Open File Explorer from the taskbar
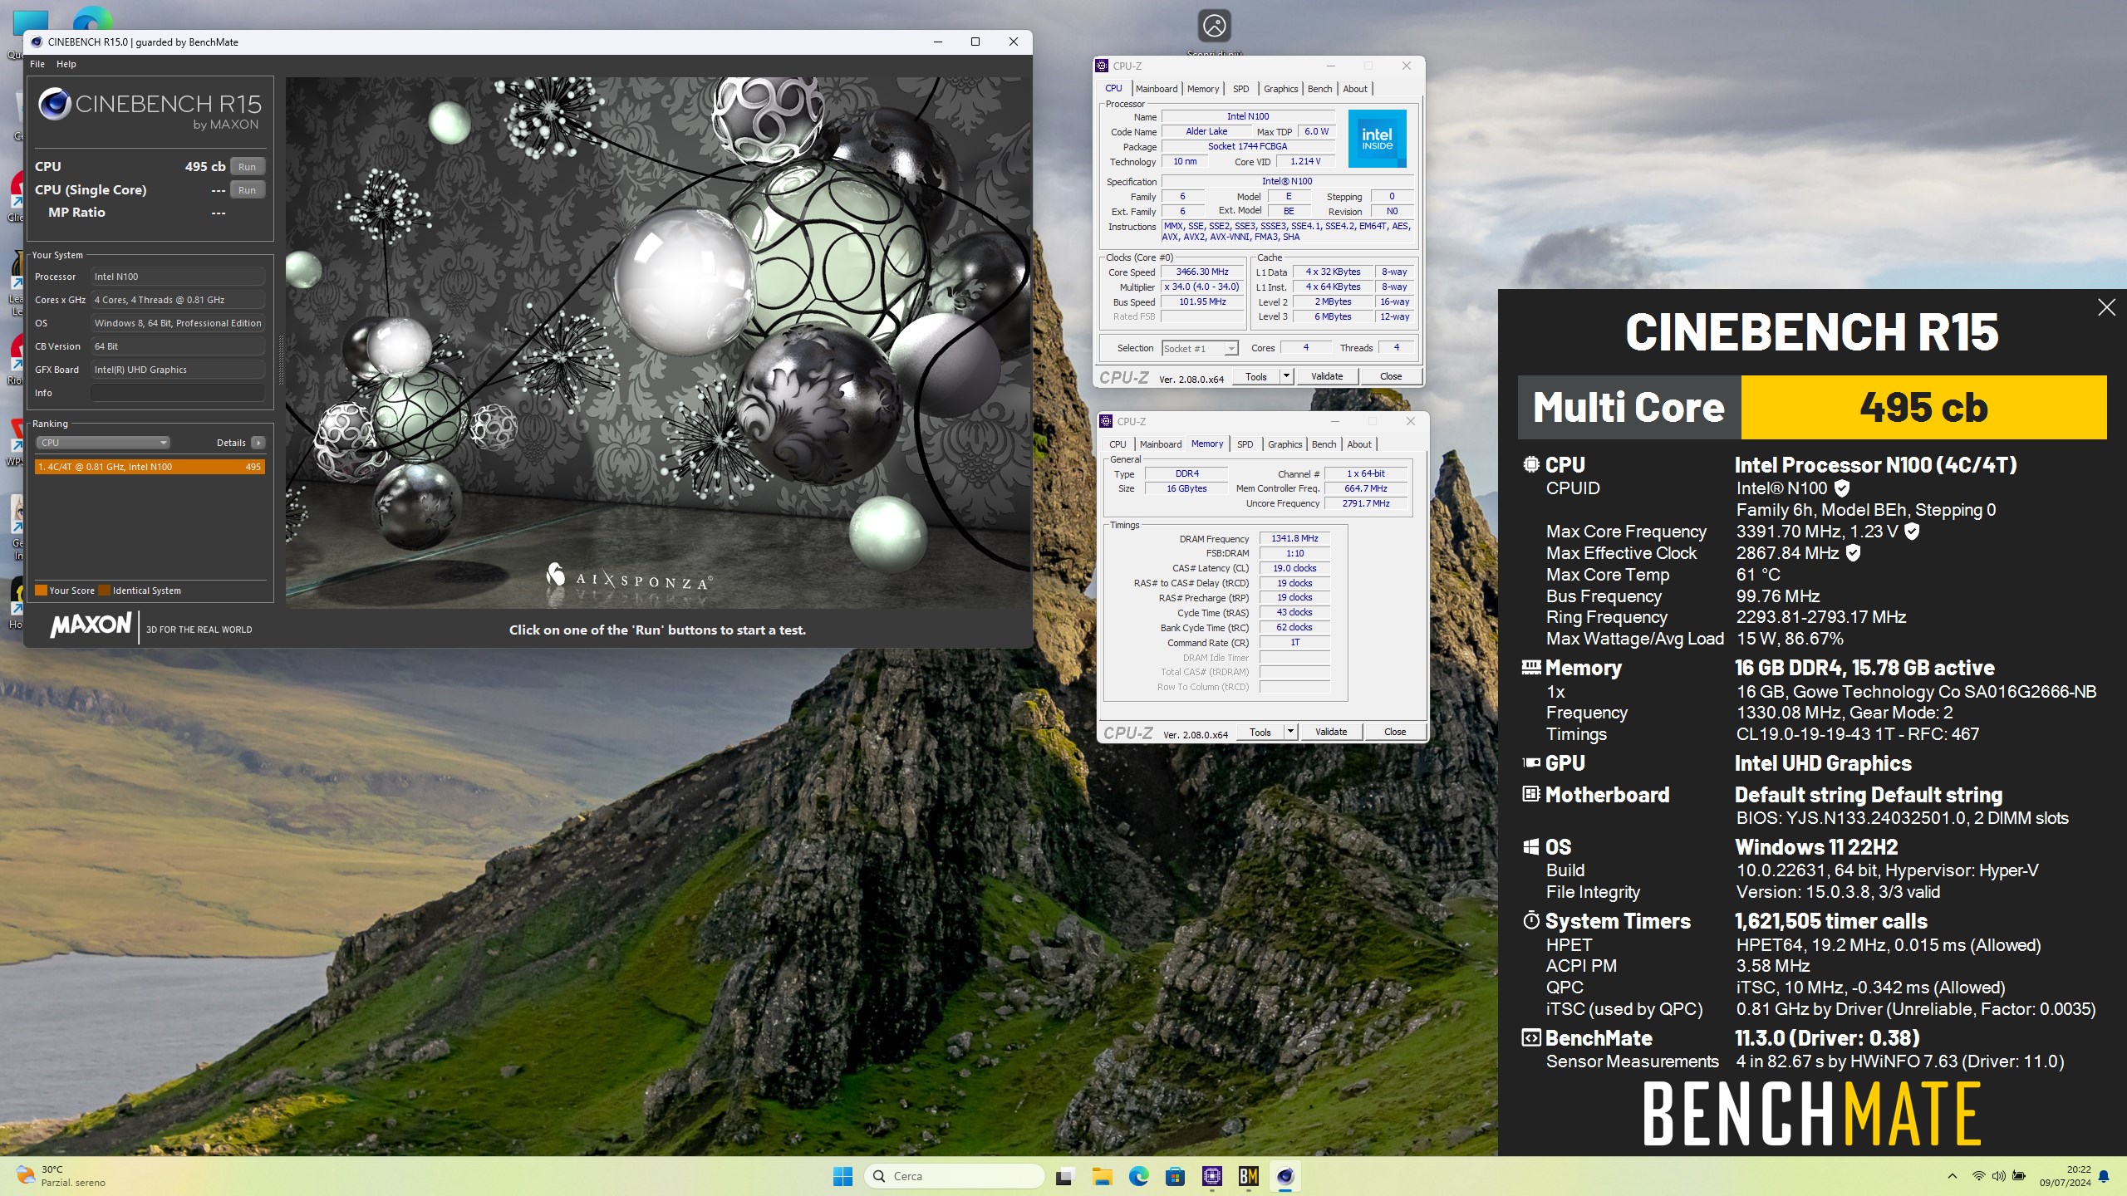This screenshot has width=2127, height=1196. pyautogui.click(x=1102, y=1176)
